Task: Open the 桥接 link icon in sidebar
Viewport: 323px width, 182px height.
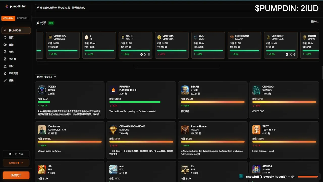Action: tap(5, 80)
